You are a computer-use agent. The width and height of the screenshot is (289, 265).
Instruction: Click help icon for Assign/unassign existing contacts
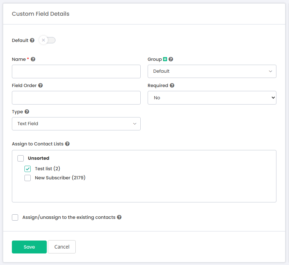(119, 217)
